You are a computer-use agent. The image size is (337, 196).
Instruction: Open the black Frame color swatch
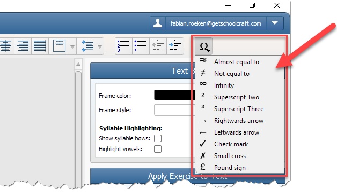coord(174,95)
